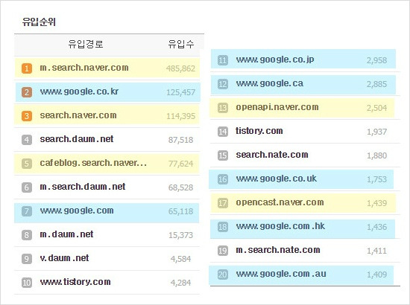Click the 유입순위 section title

point(39,22)
